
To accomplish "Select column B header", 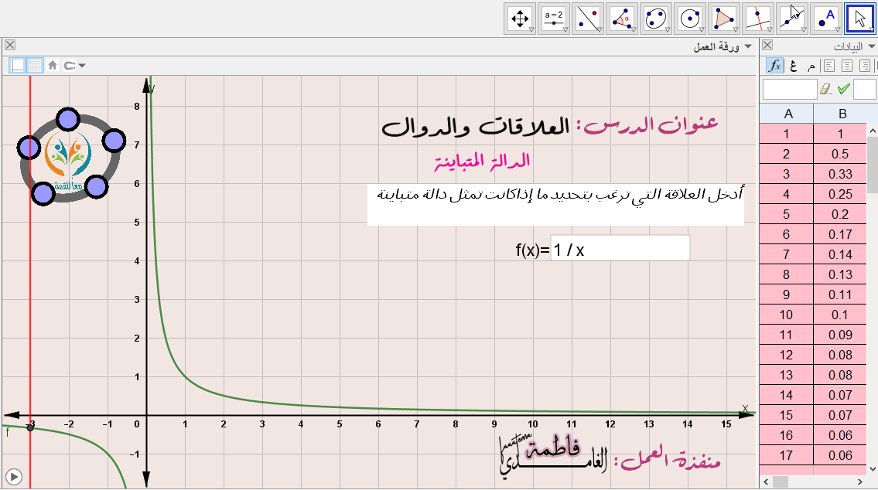I will point(842,114).
